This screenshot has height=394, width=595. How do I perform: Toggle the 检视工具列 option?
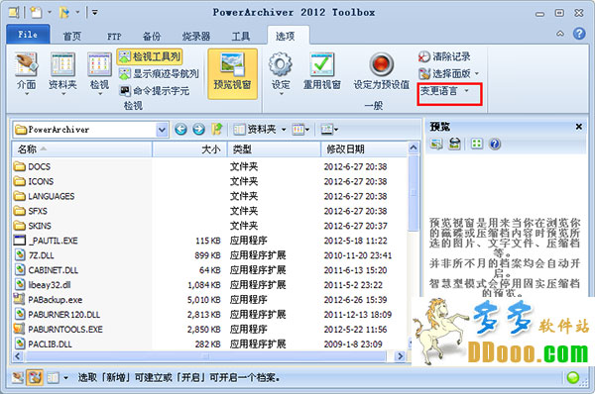coord(150,56)
